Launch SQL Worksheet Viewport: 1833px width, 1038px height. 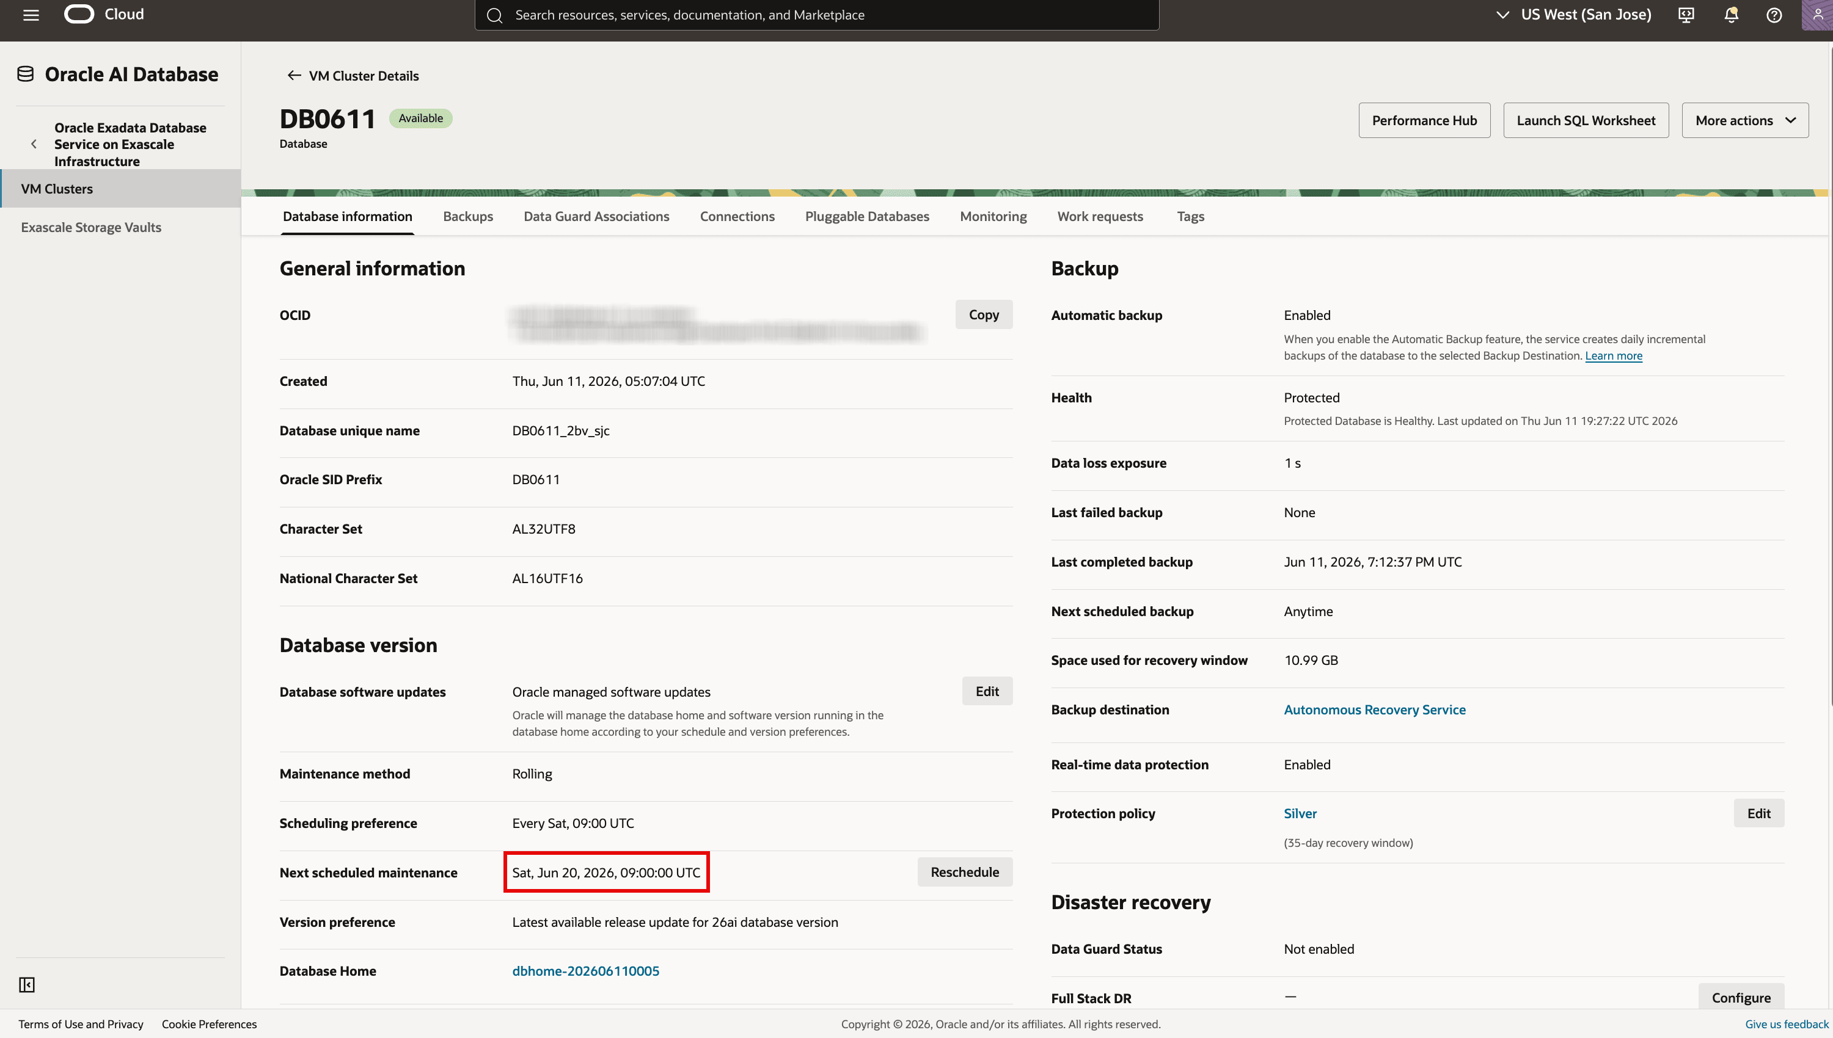pyautogui.click(x=1586, y=120)
